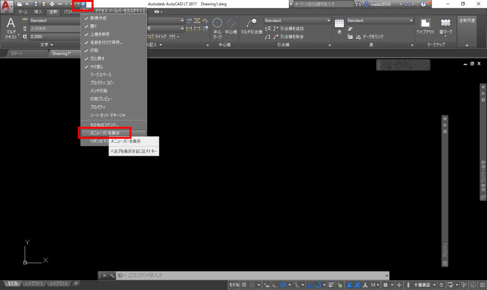Toggle the やり直し checked menu entry
The width and height of the screenshot is (487, 290).
(113, 67)
